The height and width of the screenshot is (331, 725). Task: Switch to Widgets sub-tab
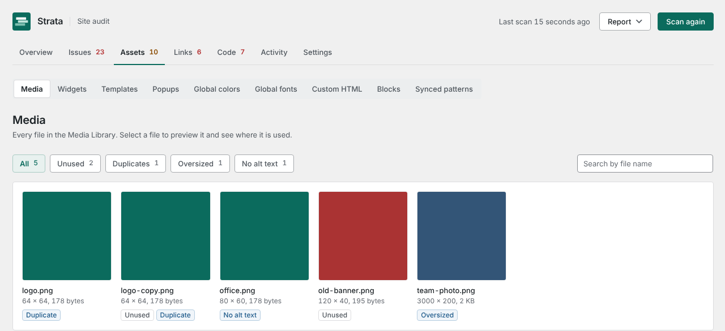(72, 89)
